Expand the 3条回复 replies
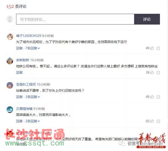Screen dimensions: 168x151 pyautogui.click(x=32, y=97)
